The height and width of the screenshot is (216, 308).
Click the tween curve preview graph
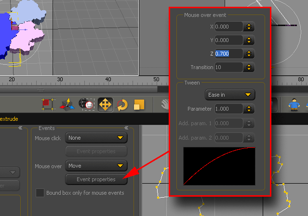(219, 166)
